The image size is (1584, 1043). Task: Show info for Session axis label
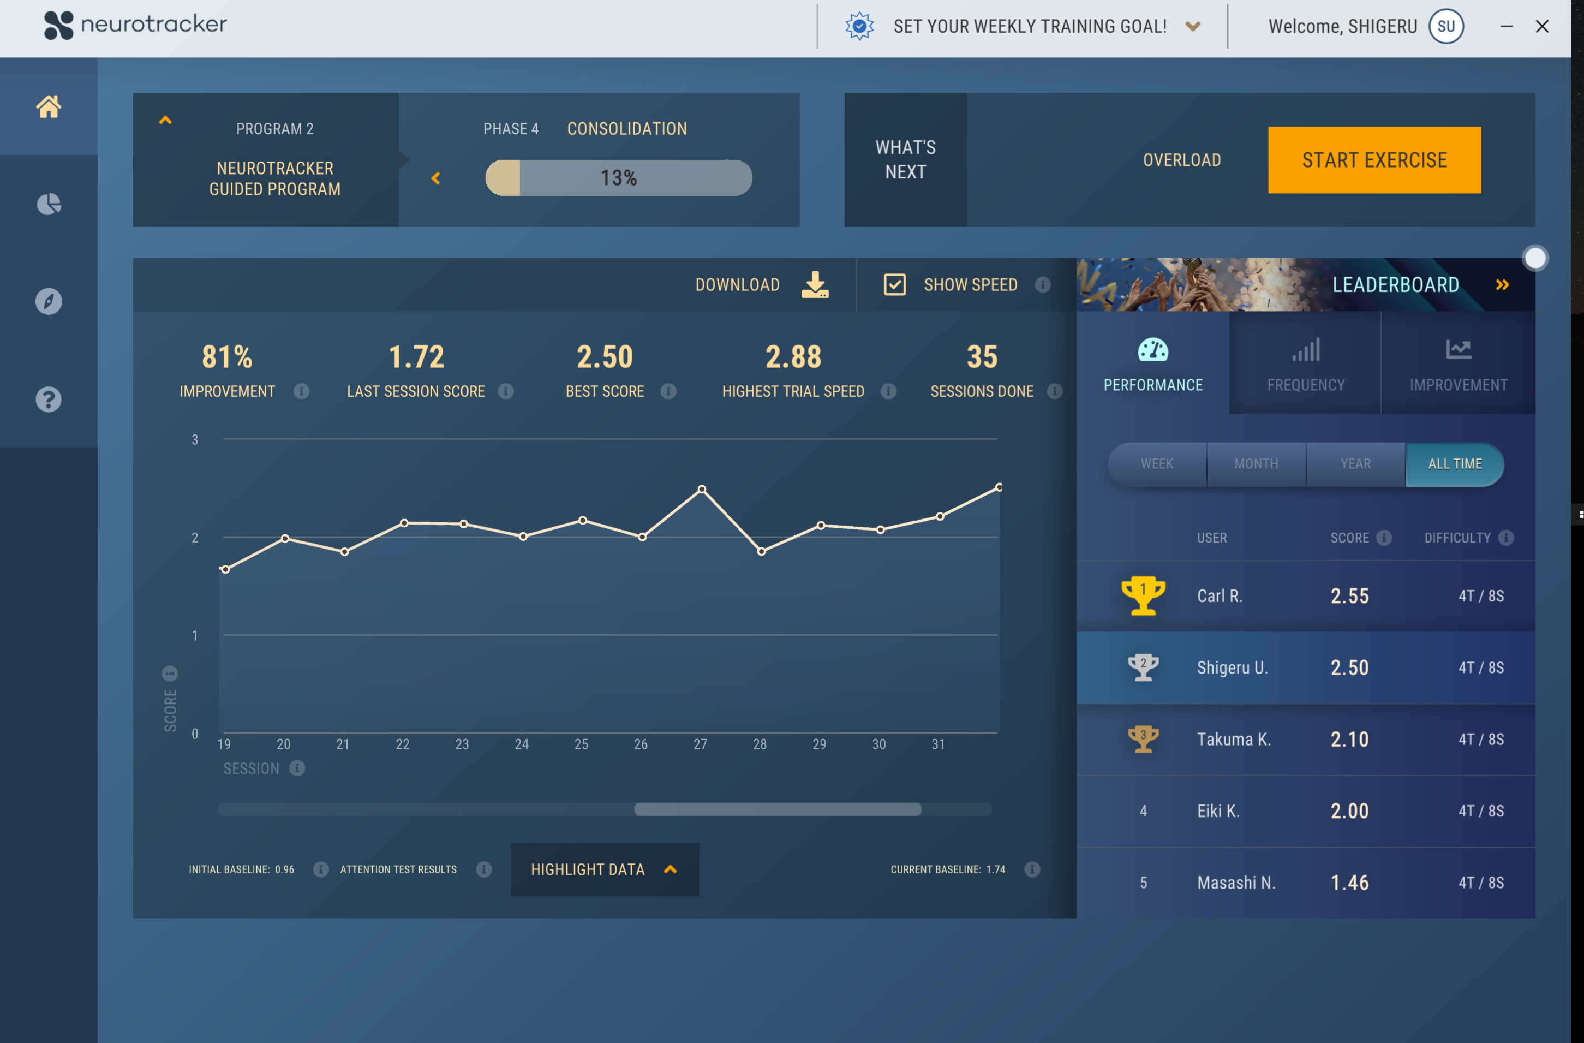pyautogui.click(x=297, y=768)
